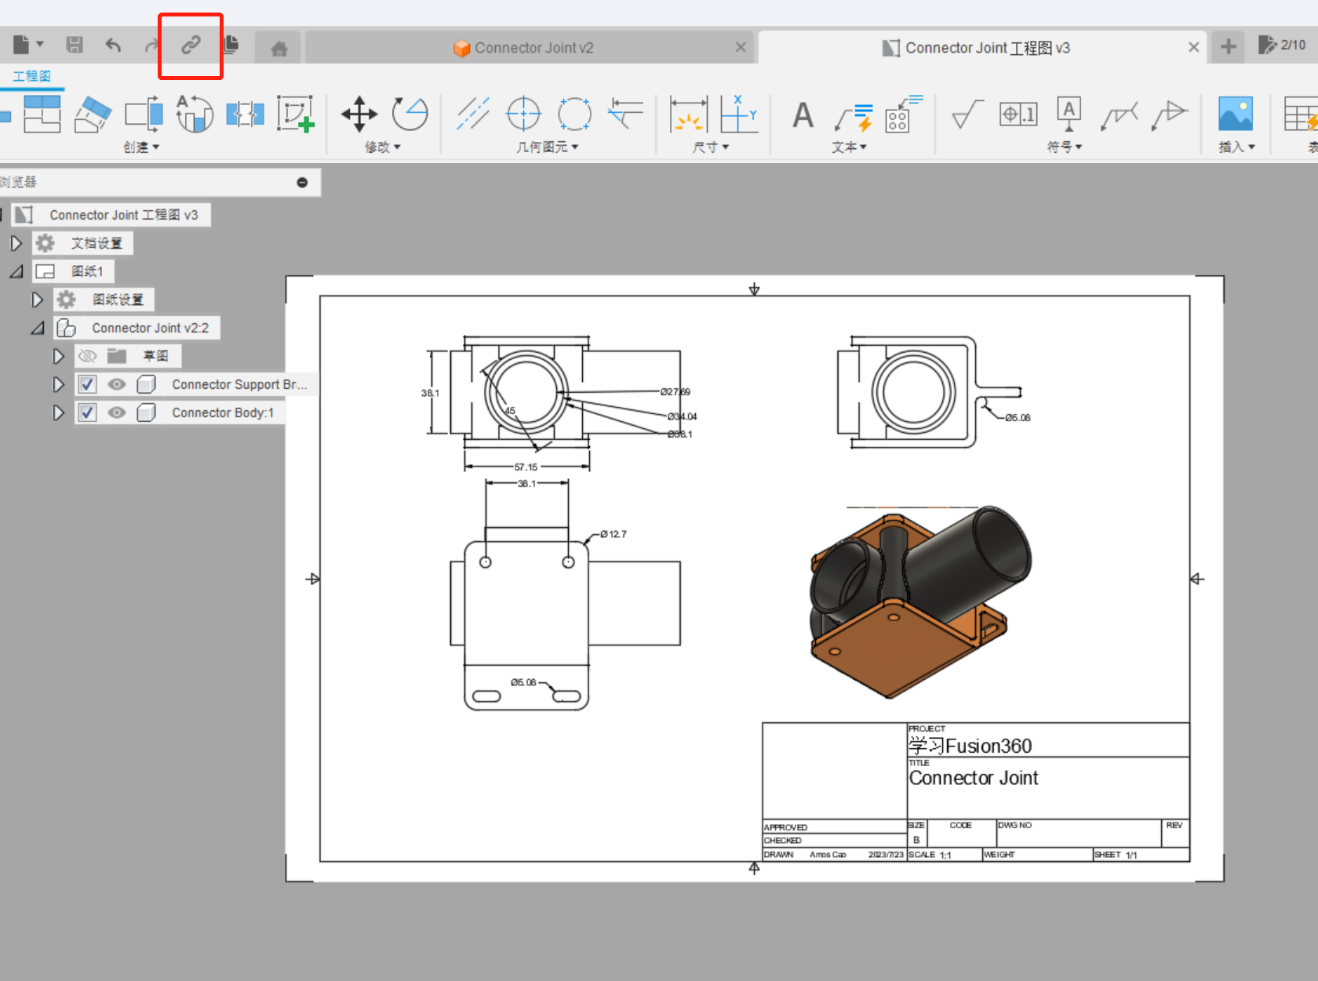Select the Center Mark tool
Viewport: 1318px width, 981px height.
pos(523,114)
